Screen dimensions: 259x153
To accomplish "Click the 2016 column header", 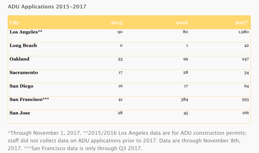I will click(182, 23).
